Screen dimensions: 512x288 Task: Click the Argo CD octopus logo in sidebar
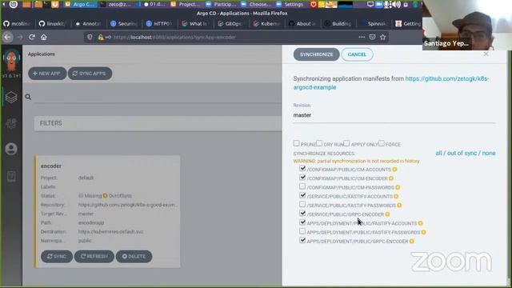pyautogui.click(x=11, y=61)
